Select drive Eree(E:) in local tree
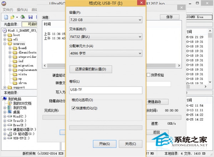The image size is (214, 157). pyautogui.click(x=20, y=125)
